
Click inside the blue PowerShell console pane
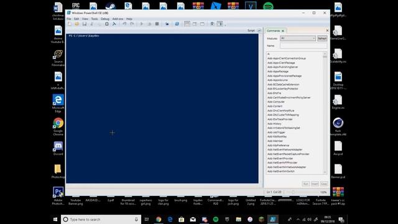pyautogui.click(x=162, y=108)
